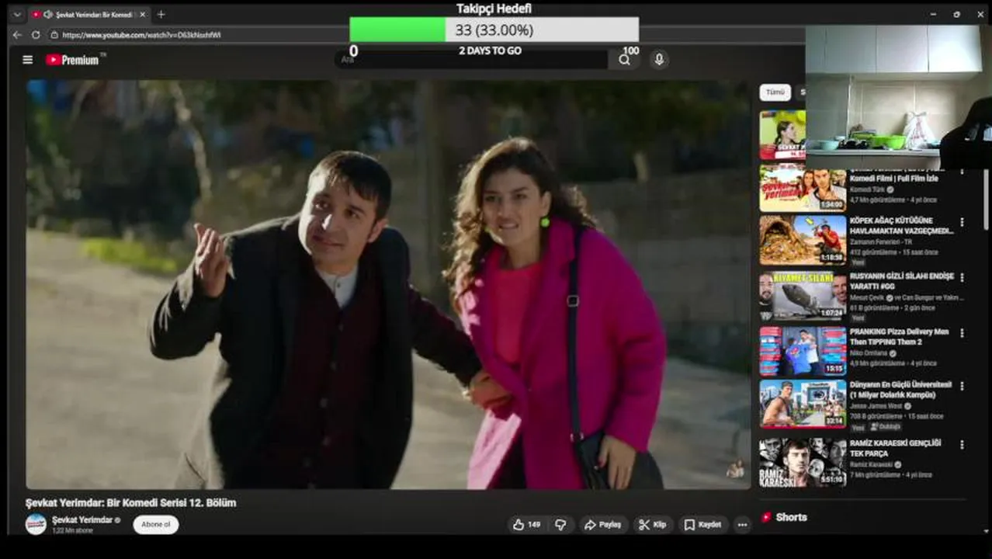Open Şevkat Yerimdar channel avatar
The width and height of the screenshot is (992, 559).
tap(36, 524)
